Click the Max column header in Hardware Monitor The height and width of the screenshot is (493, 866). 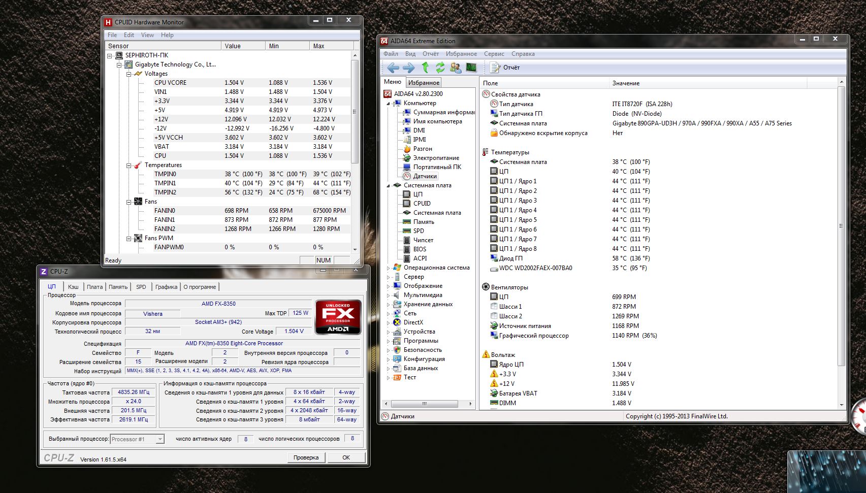click(331, 46)
